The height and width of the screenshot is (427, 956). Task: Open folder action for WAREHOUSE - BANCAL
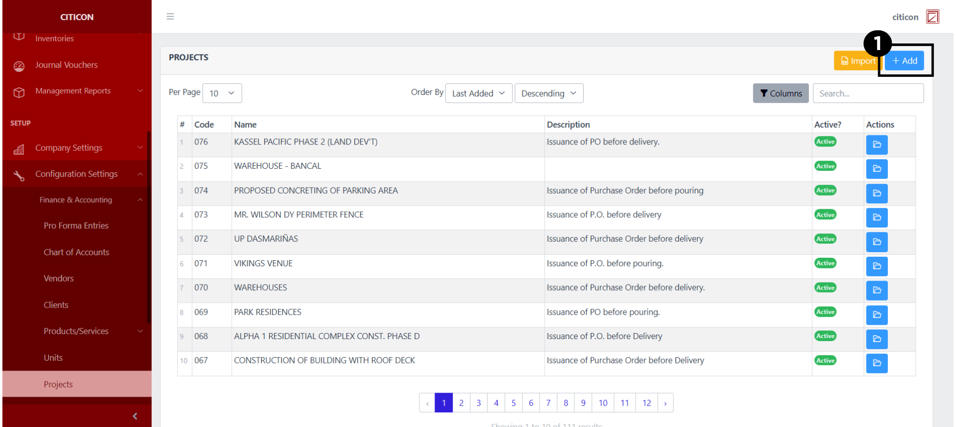click(x=877, y=169)
